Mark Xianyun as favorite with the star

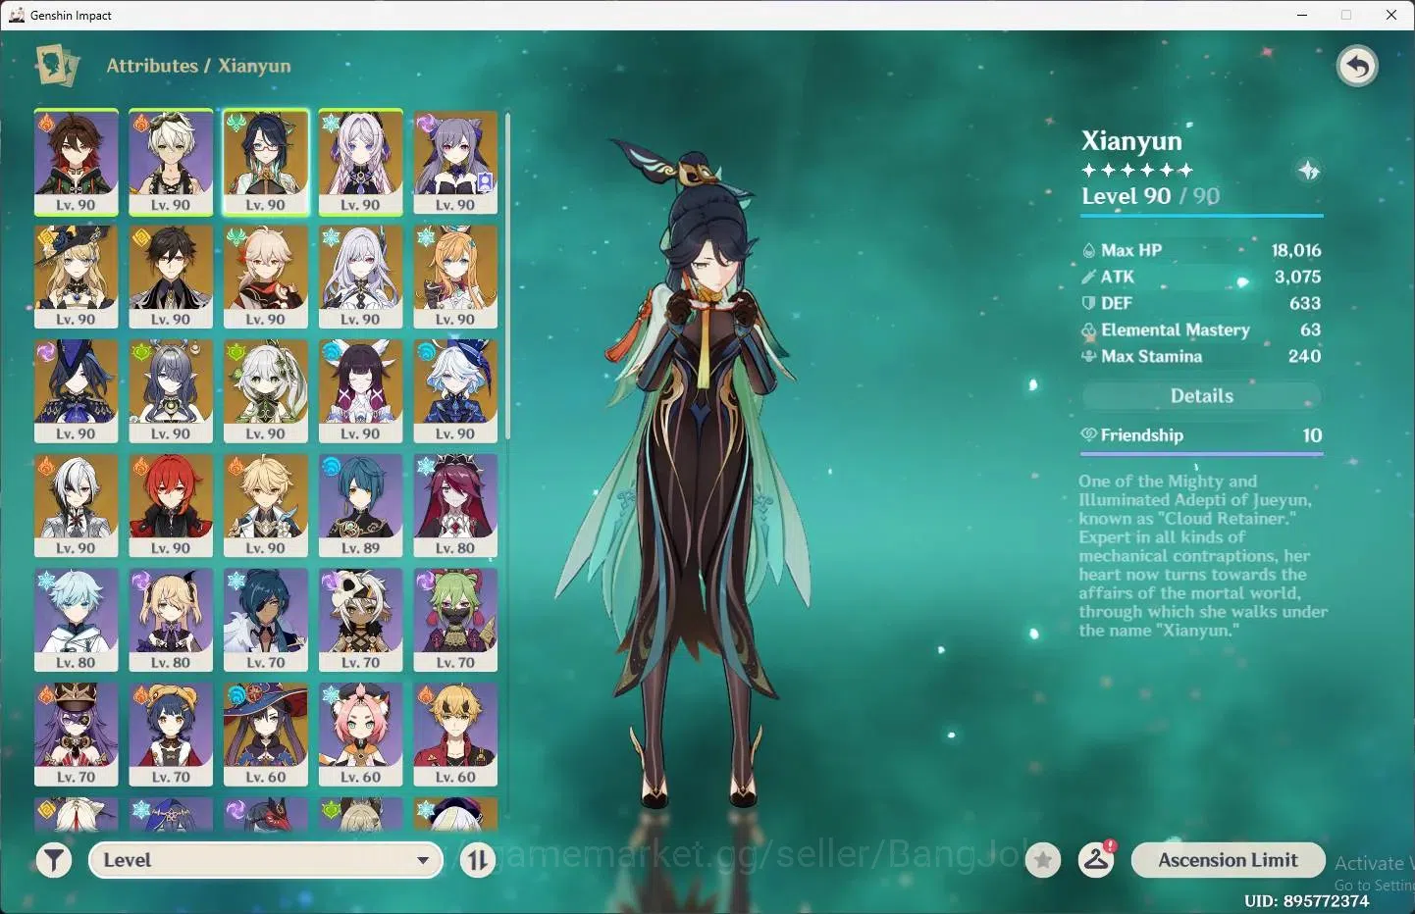(x=1043, y=861)
